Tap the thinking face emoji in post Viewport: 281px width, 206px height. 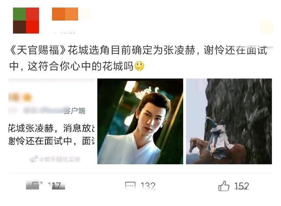tap(140, 66)
